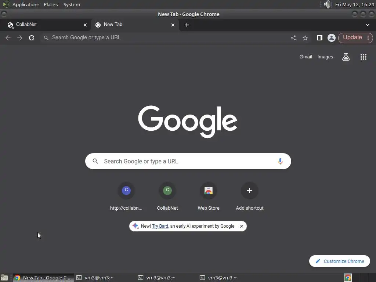The image size is (376, 282).
Task: Open the Applications menu
Action: pos(25,4)
